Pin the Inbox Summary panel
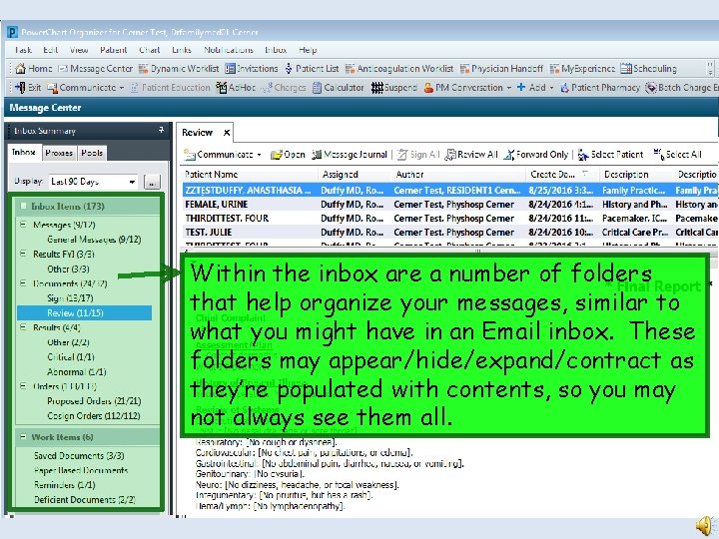719x539 pixels. click(x=162, y=131)
